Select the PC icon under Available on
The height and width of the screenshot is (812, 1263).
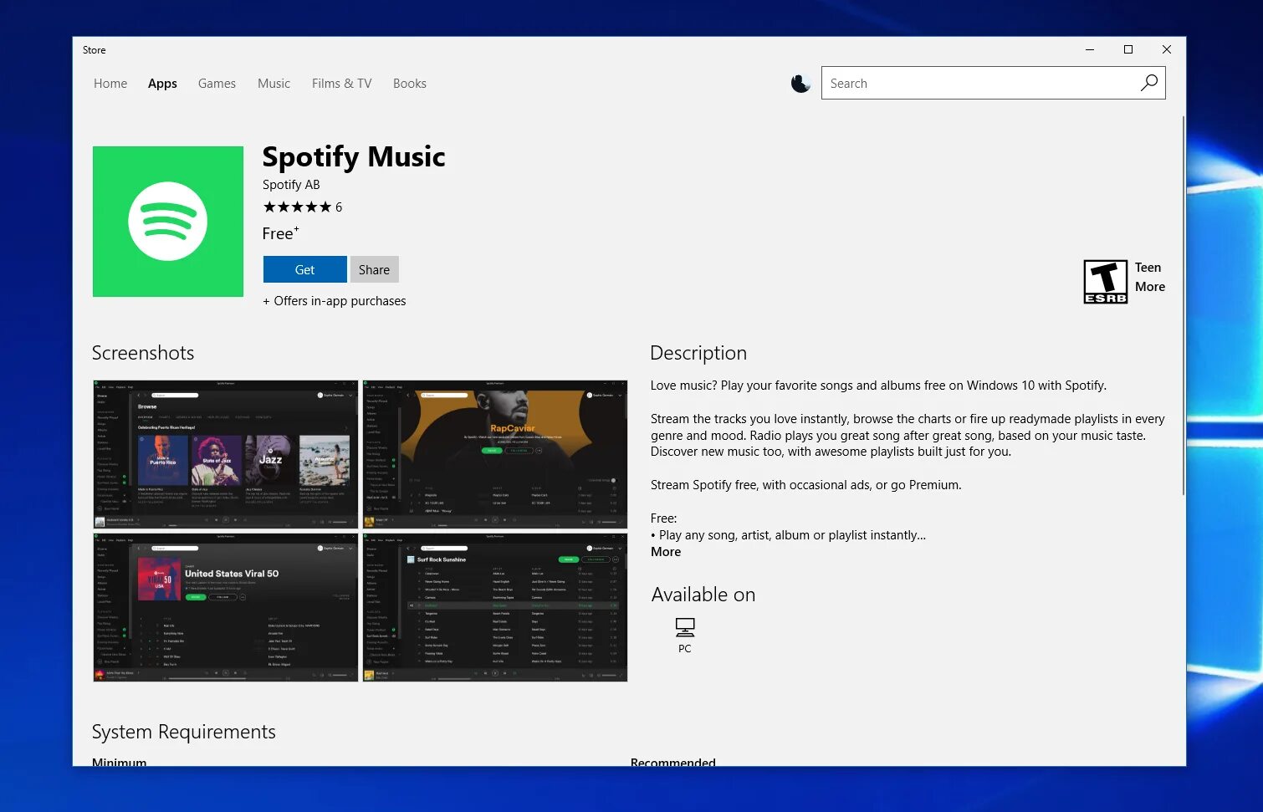684,629
